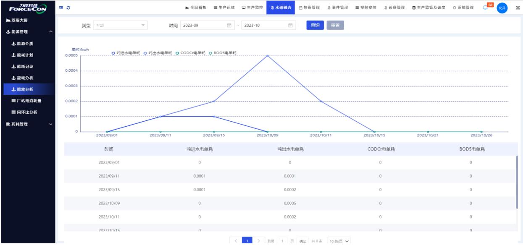This screenshot has width=523, height=245.
Task: Open the 10条/页 page size dropdown
Action: (339, 240)
